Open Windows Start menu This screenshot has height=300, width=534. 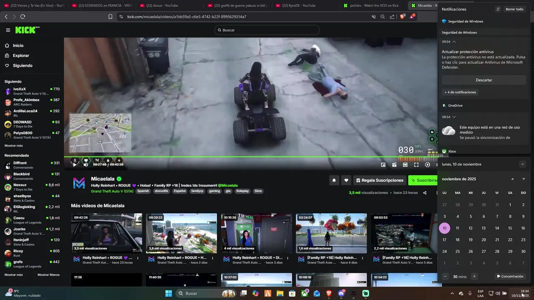pyautogui.click(x=169, y=293)
